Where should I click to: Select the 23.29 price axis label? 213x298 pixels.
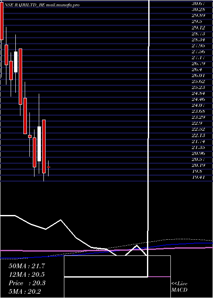pyautogui.click(x=198, y=117)
